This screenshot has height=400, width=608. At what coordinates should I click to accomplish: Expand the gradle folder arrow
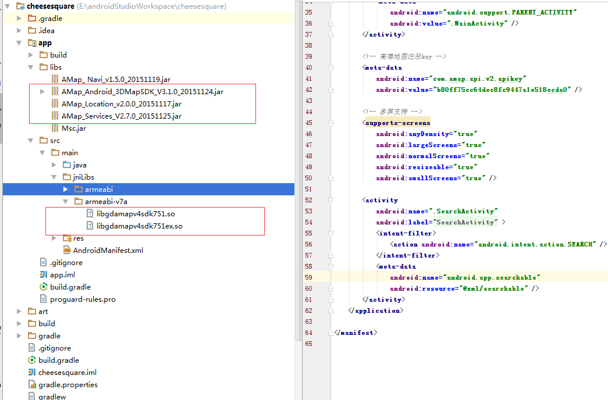[x=19, y=335]
